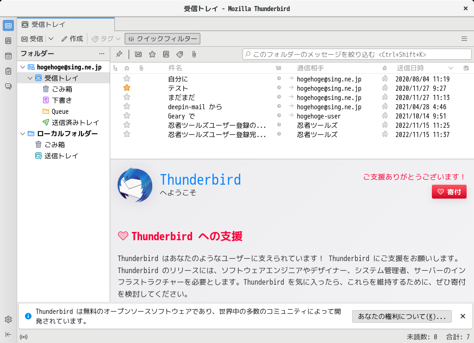Open the Address Book space
Screen dimensions: 474x343
click(x=8, y=41)
